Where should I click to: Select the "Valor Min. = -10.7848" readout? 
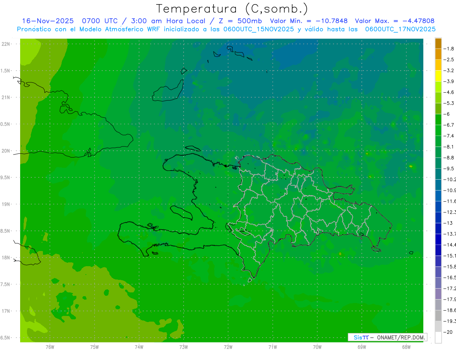[x=309, y=21]
